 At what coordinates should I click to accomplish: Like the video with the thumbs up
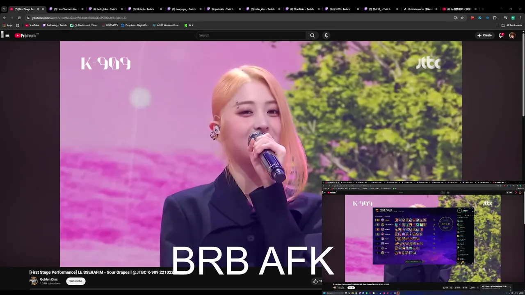[315, 281]
